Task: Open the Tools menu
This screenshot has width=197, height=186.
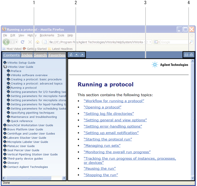Action: pyautogui.click(x=61, y=35)
